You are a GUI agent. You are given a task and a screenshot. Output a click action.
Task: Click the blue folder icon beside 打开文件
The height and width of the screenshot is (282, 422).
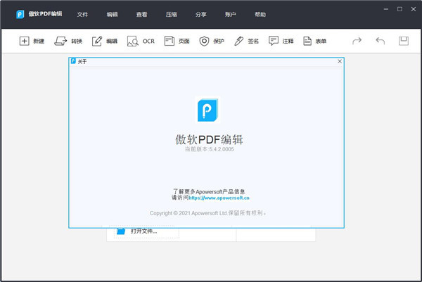(121, 231)
